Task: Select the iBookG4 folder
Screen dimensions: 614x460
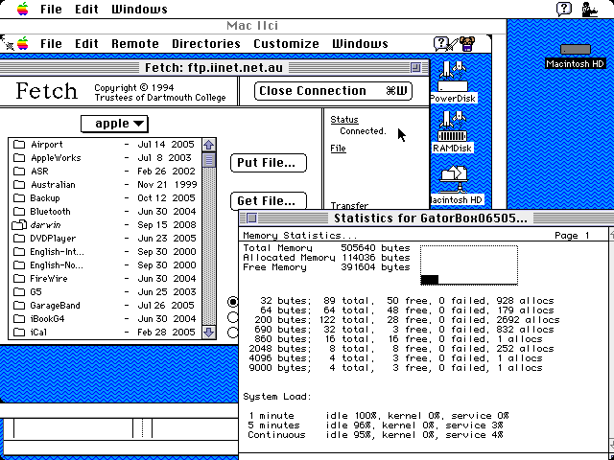Action: point(105,319)
